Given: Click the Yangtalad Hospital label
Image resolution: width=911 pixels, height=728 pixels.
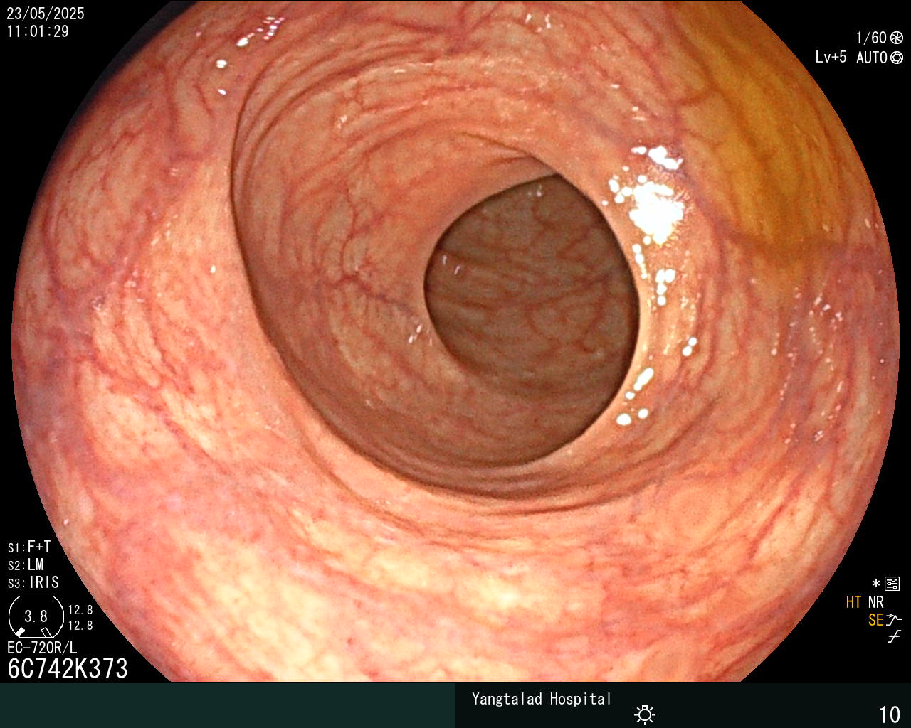Looking at the screenshot, I should (x=542, y=699).
